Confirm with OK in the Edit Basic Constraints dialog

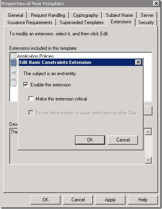pos(90,140)
